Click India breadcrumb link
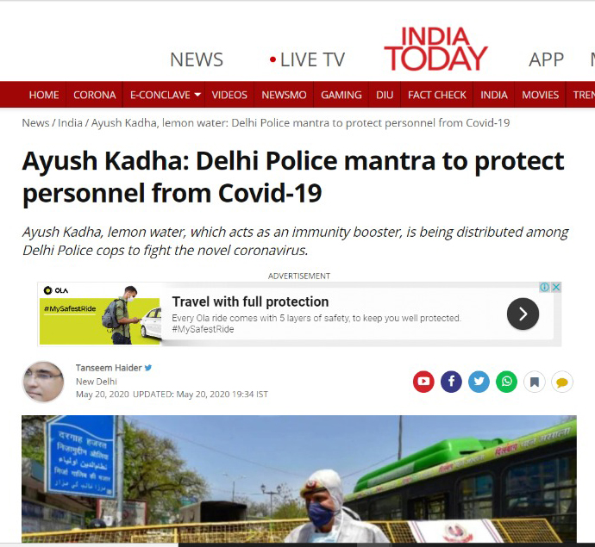 pos(70,123)
